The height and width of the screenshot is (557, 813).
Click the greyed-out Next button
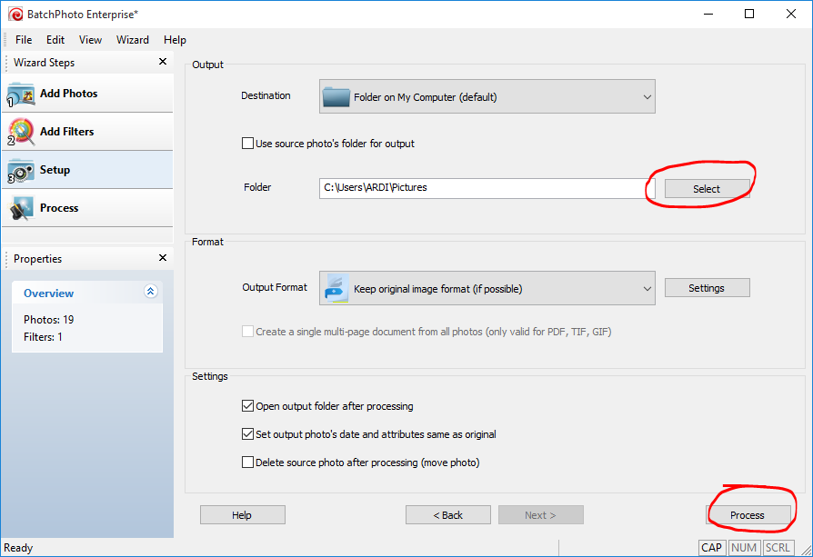pyautogui.click(x=541, y=514)
